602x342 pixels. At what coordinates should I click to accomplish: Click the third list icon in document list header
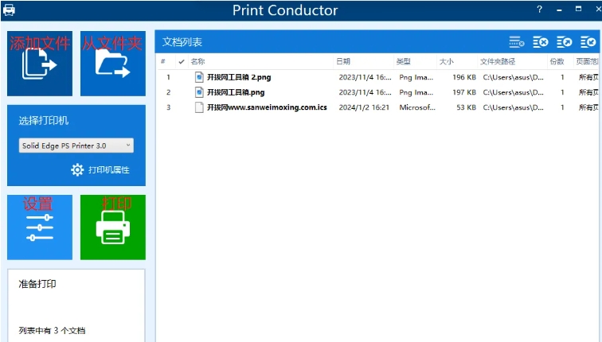[x=564, y=42]
